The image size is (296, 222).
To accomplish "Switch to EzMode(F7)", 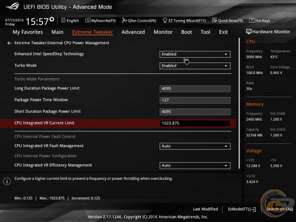I will 242,209.
